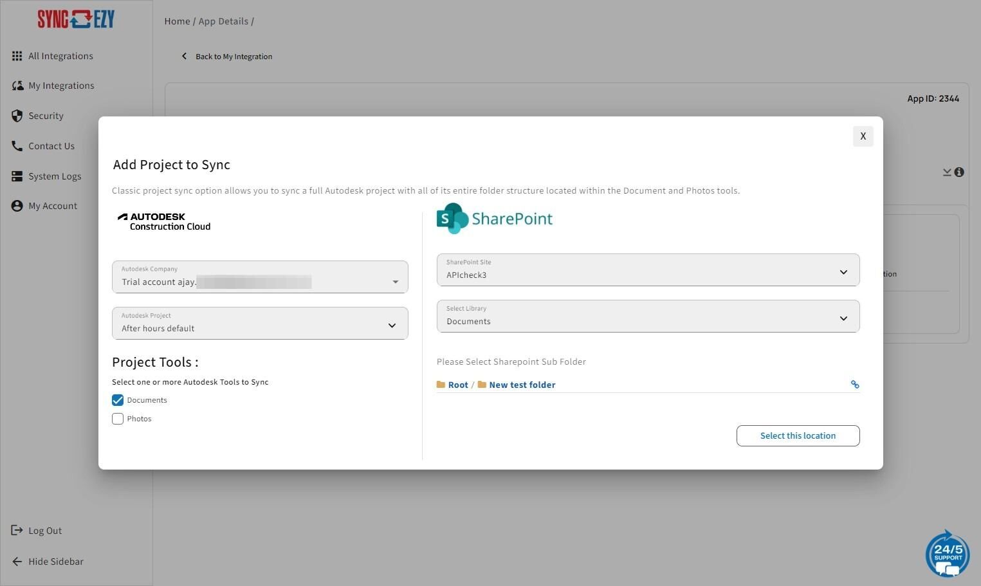This screenshot has width=981, height=586.
Task: Open the Select Library dropdown
Action: [x=648, y=316]
